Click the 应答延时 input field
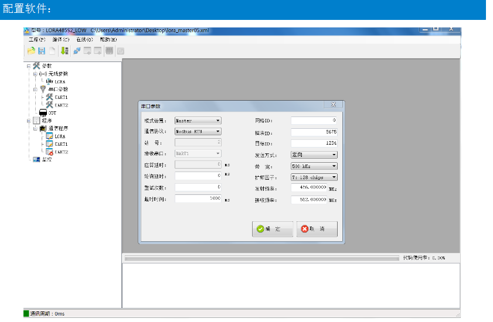493x322 pixels. [198, 165]
